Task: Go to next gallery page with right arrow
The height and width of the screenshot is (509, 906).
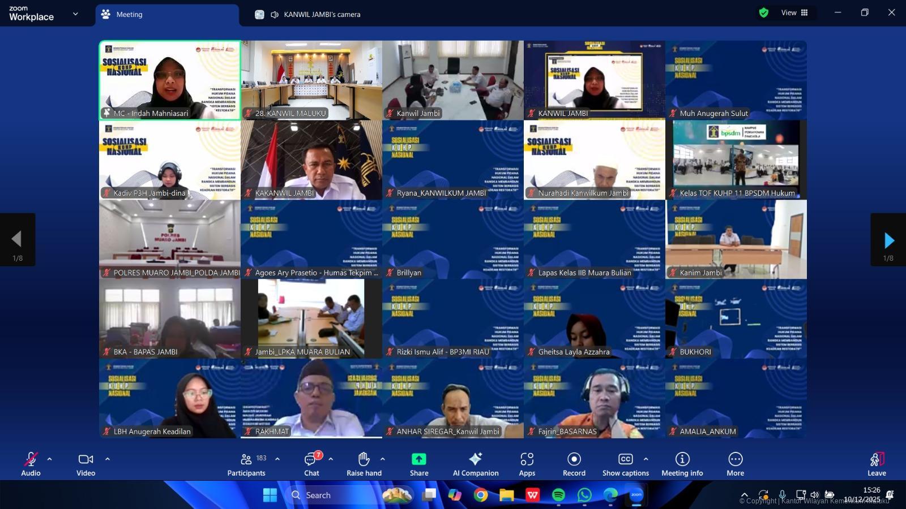Action: 888,240
